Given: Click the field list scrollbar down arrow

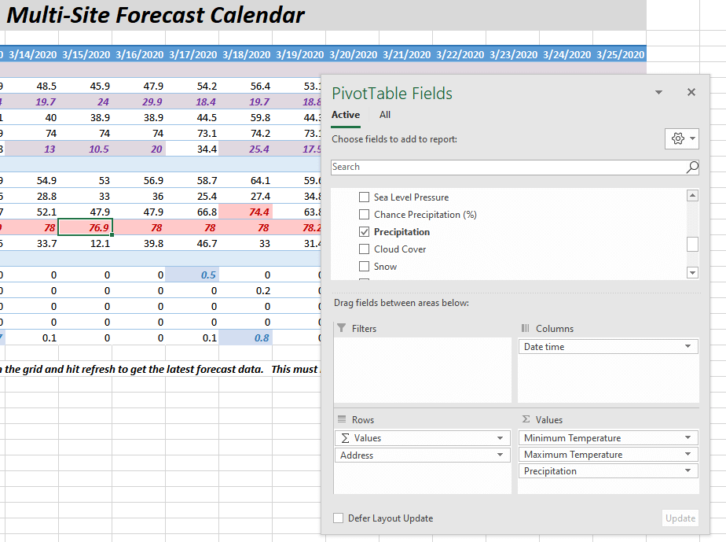Looking at the screenshot, I should 692,273.
